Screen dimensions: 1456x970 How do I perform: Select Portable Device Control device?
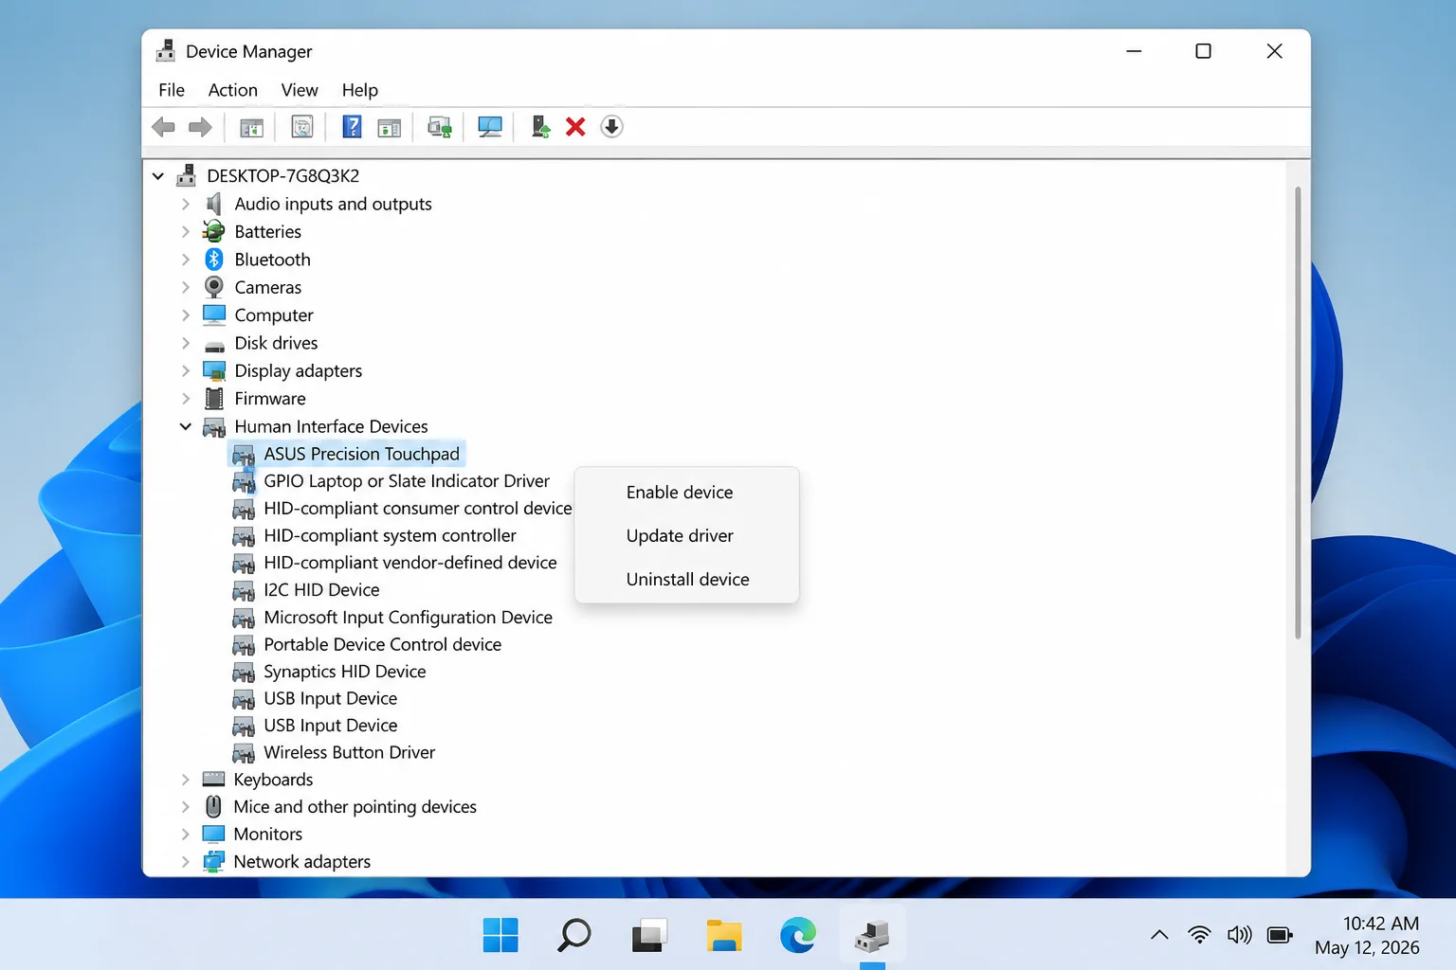(x=382, y=644)
